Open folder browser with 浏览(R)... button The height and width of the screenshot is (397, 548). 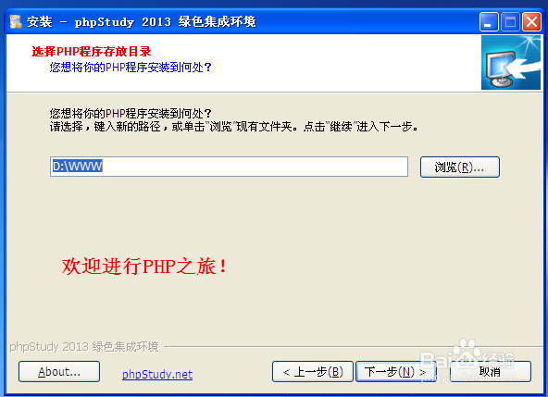click(459, 167)
